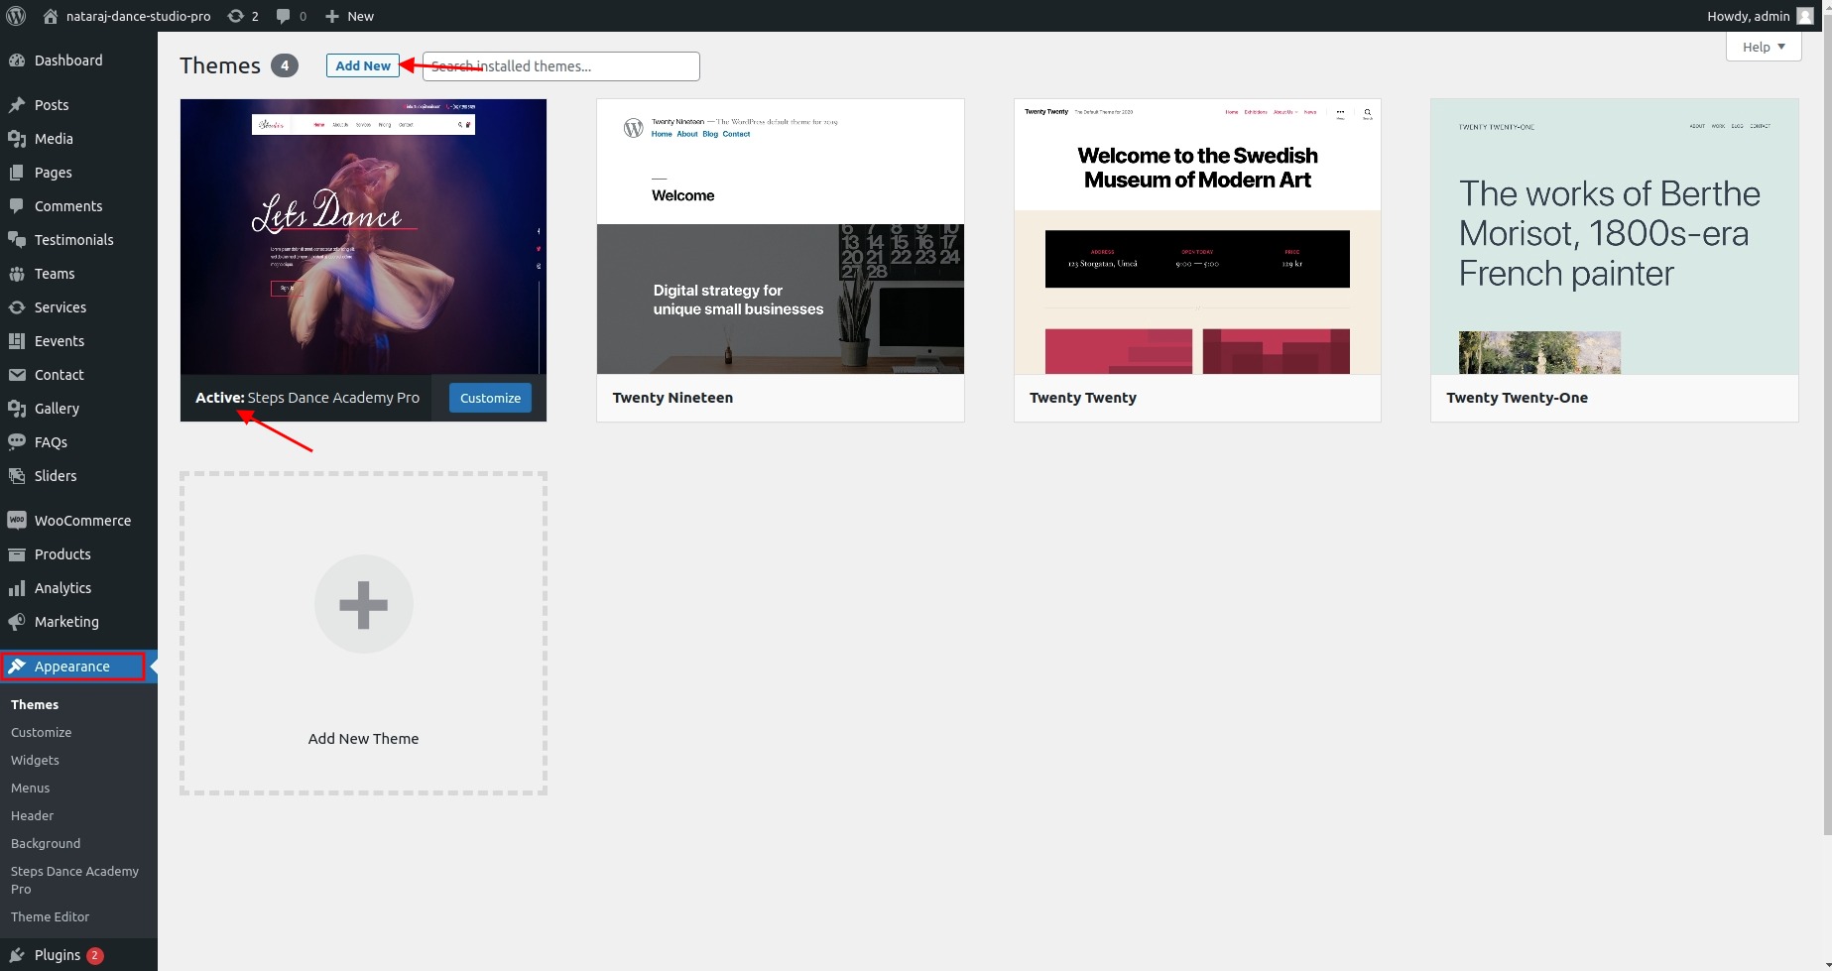Expand the Help dropdown
The width and height of the screenshot is (1832, 971).
coord(1764,47)
